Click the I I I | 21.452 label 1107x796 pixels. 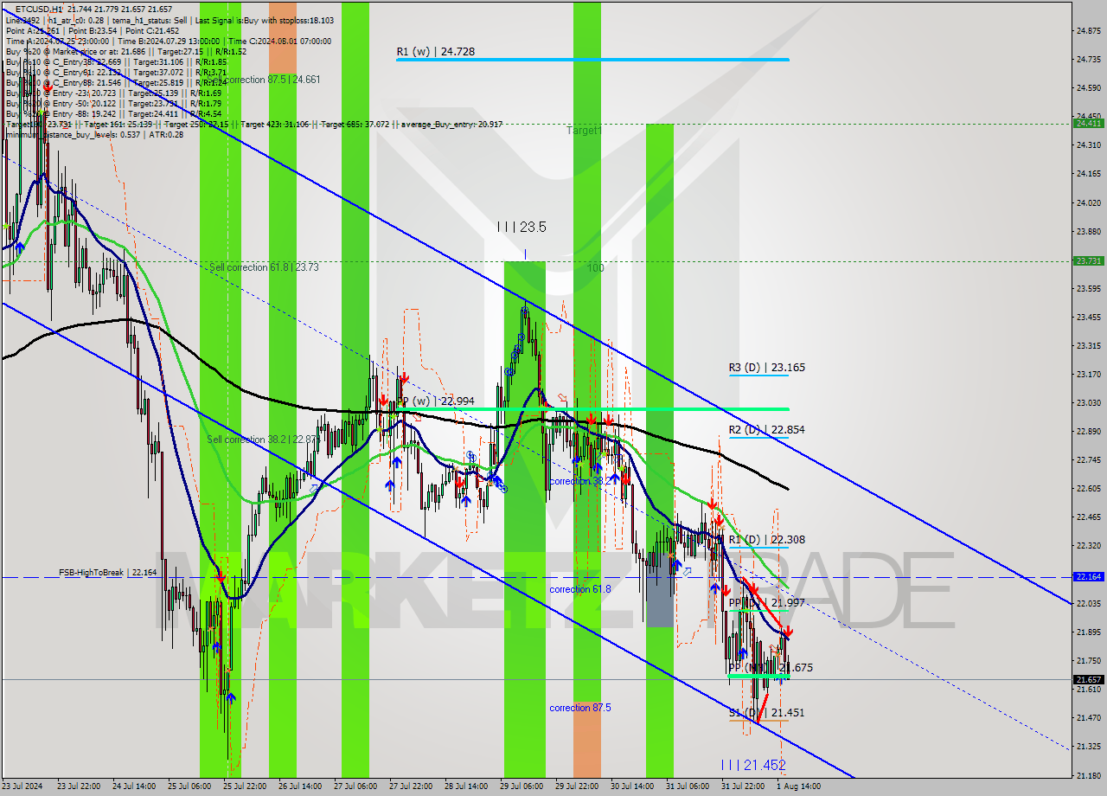click(x=753, y=765)
